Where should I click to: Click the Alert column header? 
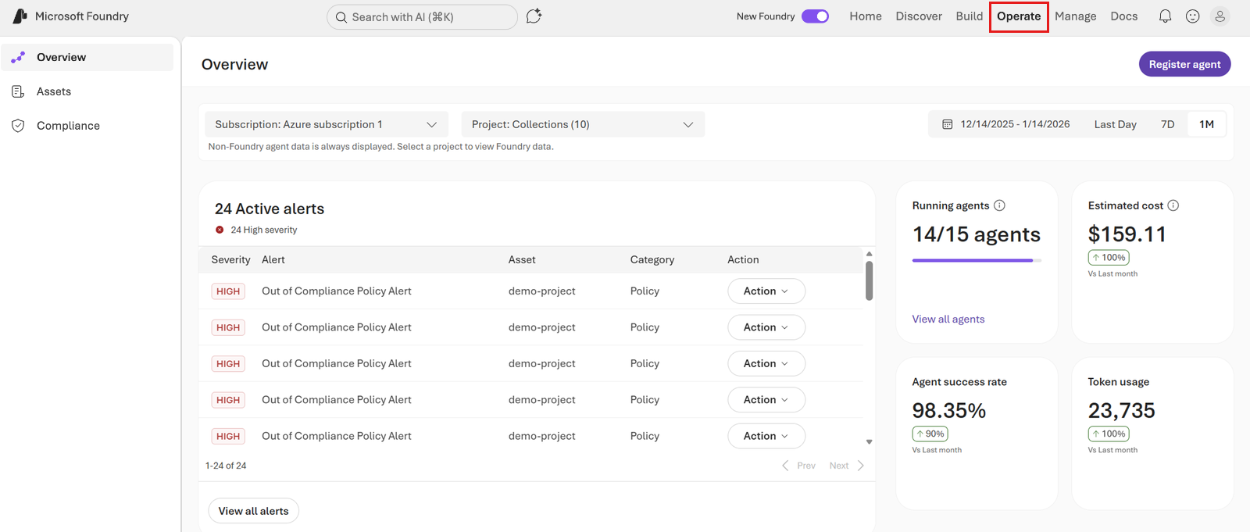point(273,259)
